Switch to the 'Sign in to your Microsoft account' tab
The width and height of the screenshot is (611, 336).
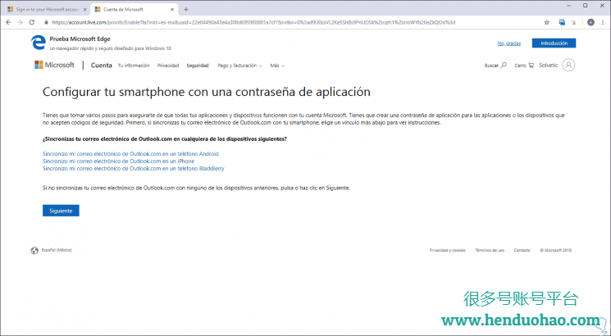[x=47, y=9]
